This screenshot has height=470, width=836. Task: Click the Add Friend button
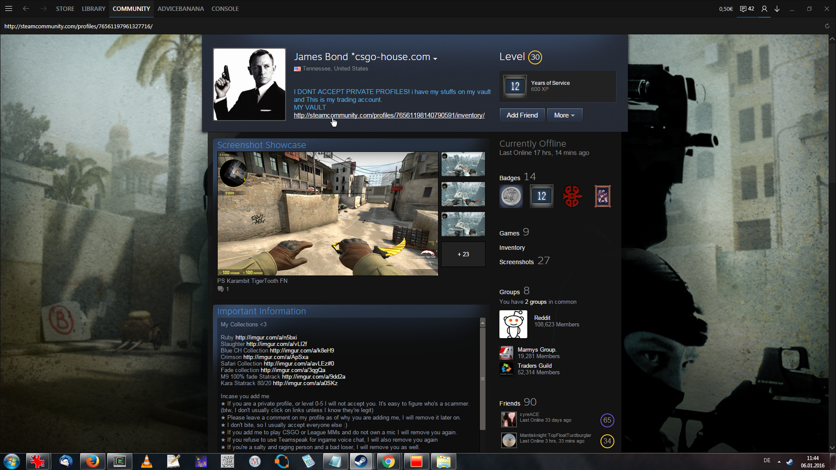(522, 115)
